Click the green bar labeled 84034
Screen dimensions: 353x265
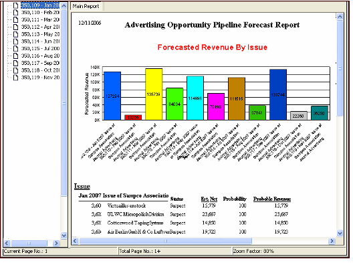[174, 104]
